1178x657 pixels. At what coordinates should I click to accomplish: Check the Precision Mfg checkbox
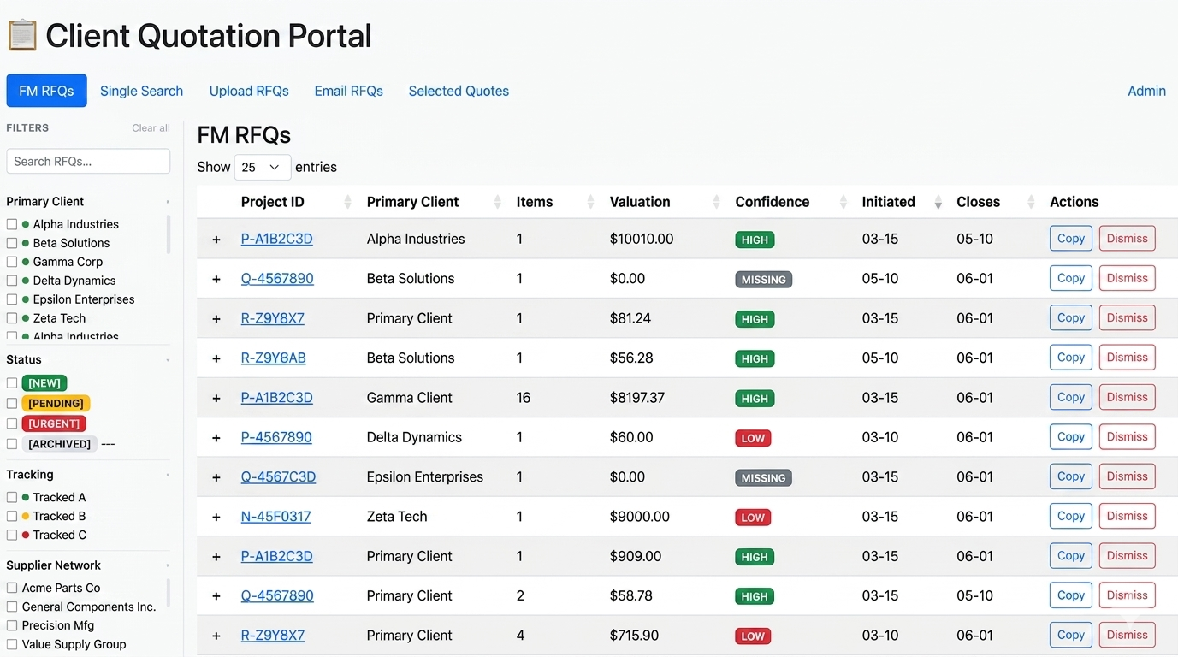[x=12, y=625]
